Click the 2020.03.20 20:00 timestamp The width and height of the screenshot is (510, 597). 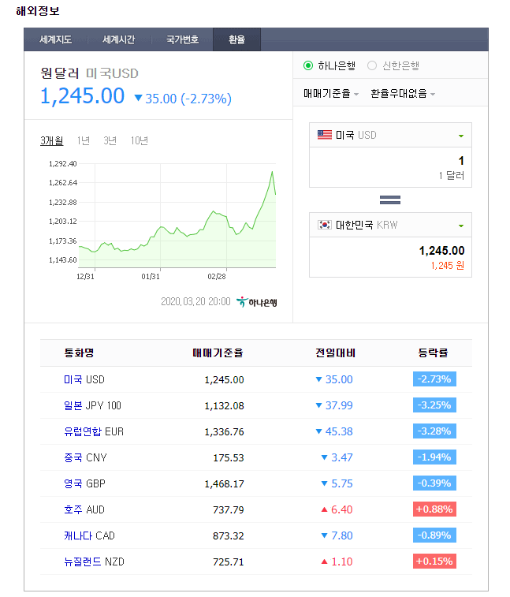pos(195,302)
